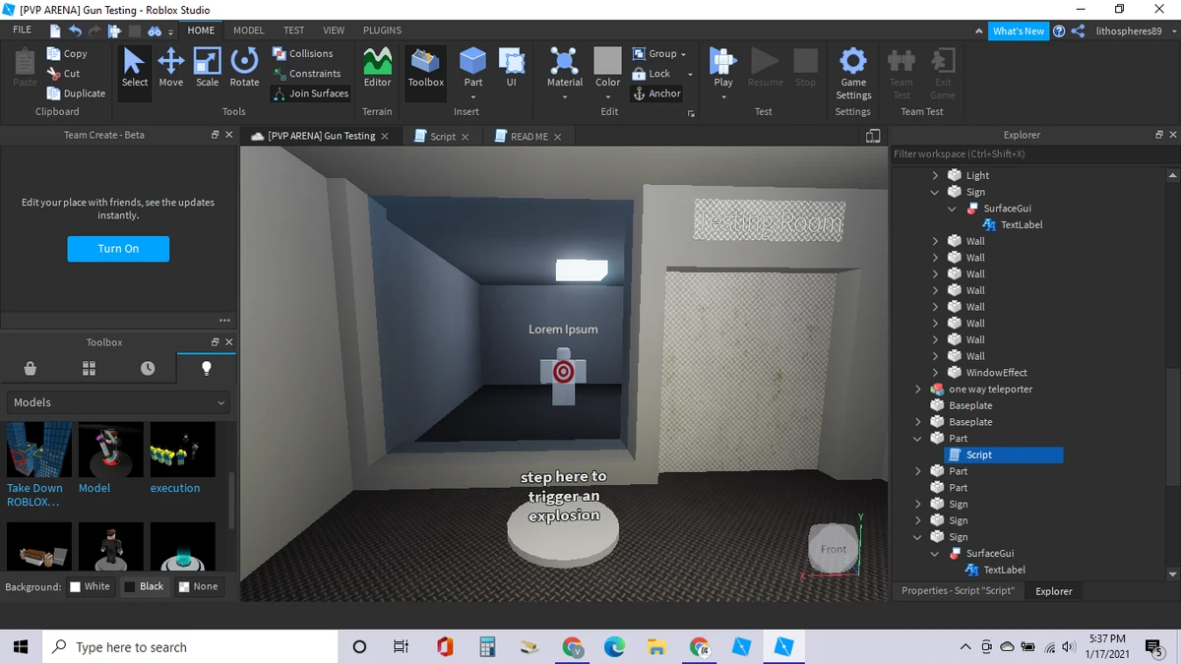Open the Terrain Editor
1181x664 pixels.
[x=377, y=67]
